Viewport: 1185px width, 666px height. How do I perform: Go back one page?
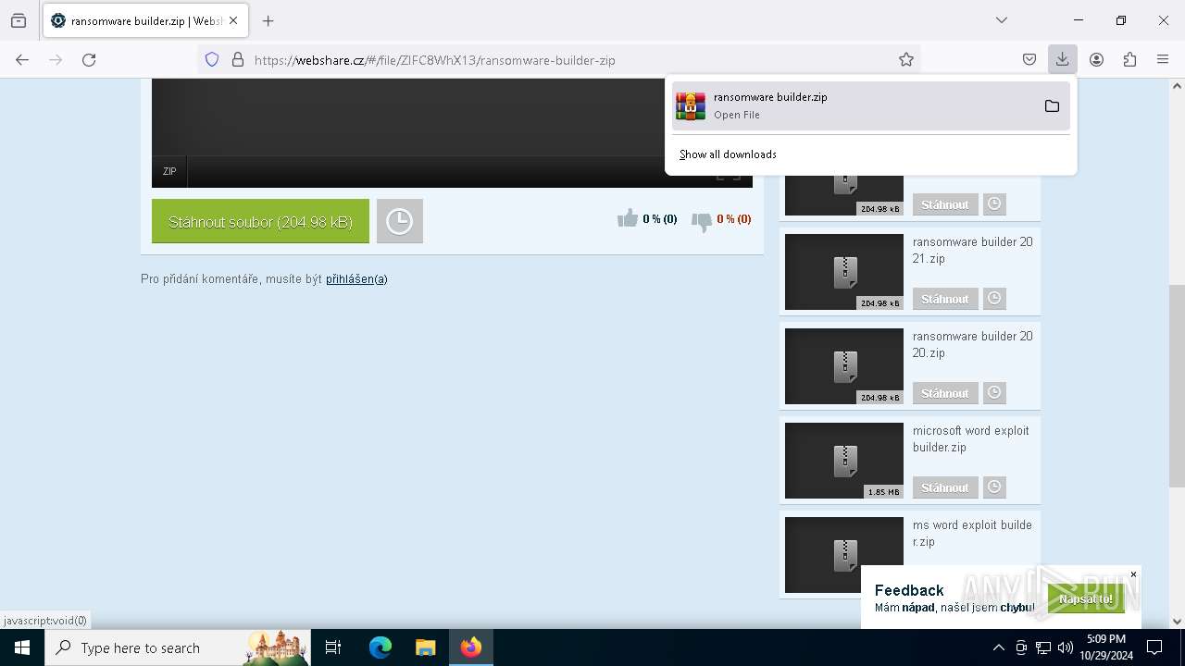[x=22, y=59]
